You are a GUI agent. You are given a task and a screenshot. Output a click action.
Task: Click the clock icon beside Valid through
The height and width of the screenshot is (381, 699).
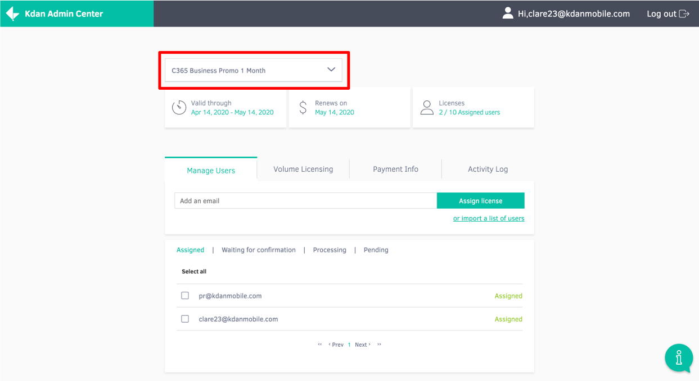coord(179,107)
